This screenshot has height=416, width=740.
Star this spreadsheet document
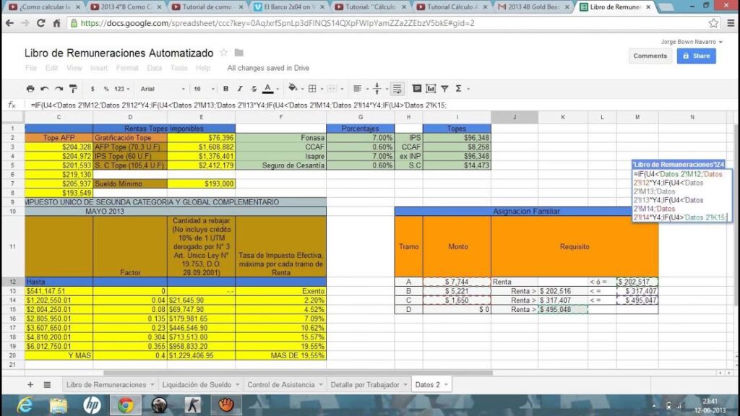pyautogui.click(x=224, y=53)
